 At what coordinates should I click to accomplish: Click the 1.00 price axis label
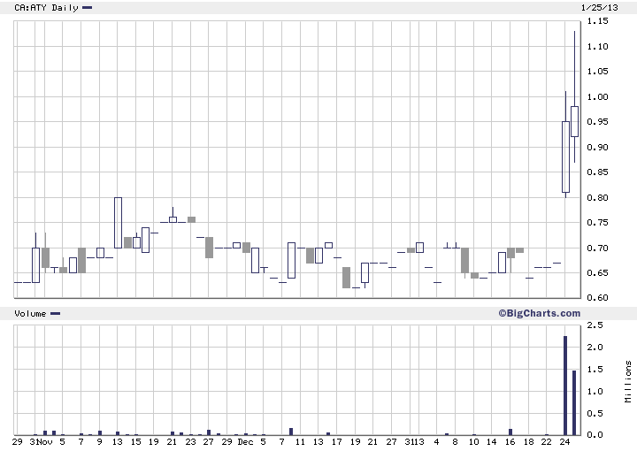pos(597,96)
